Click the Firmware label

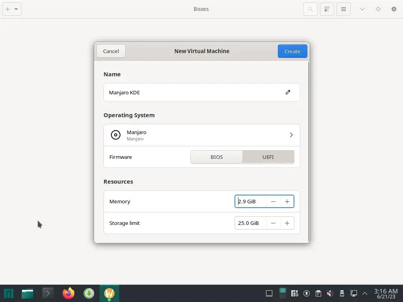click(x=120, y=157)
